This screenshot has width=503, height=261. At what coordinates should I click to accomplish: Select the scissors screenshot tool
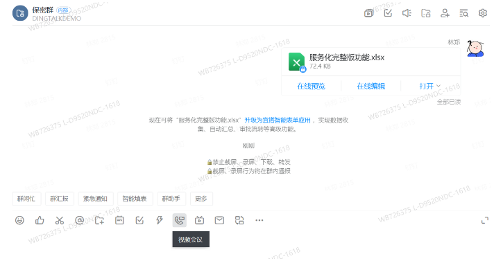[60, 220]
